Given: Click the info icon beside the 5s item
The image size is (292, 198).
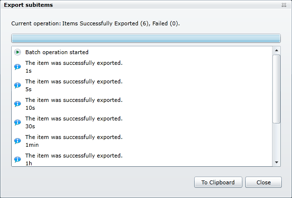Looking at the screenshot, I should (18, 85).
